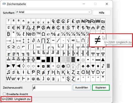The width and height of the screenshot is (133, 103).
Task: Click the Zeichentabelle title bar icon
Action: click(x=4, y=4)
